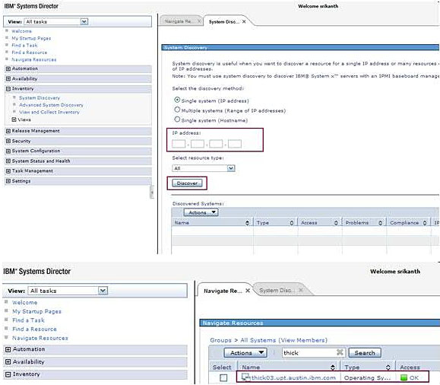
Task: Click the Search button
Action: (x=365, y=353)
